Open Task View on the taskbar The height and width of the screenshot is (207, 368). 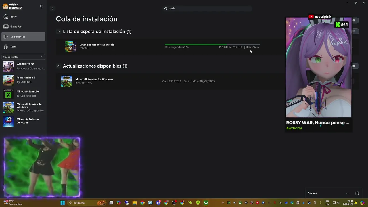[x=111, y=203]
